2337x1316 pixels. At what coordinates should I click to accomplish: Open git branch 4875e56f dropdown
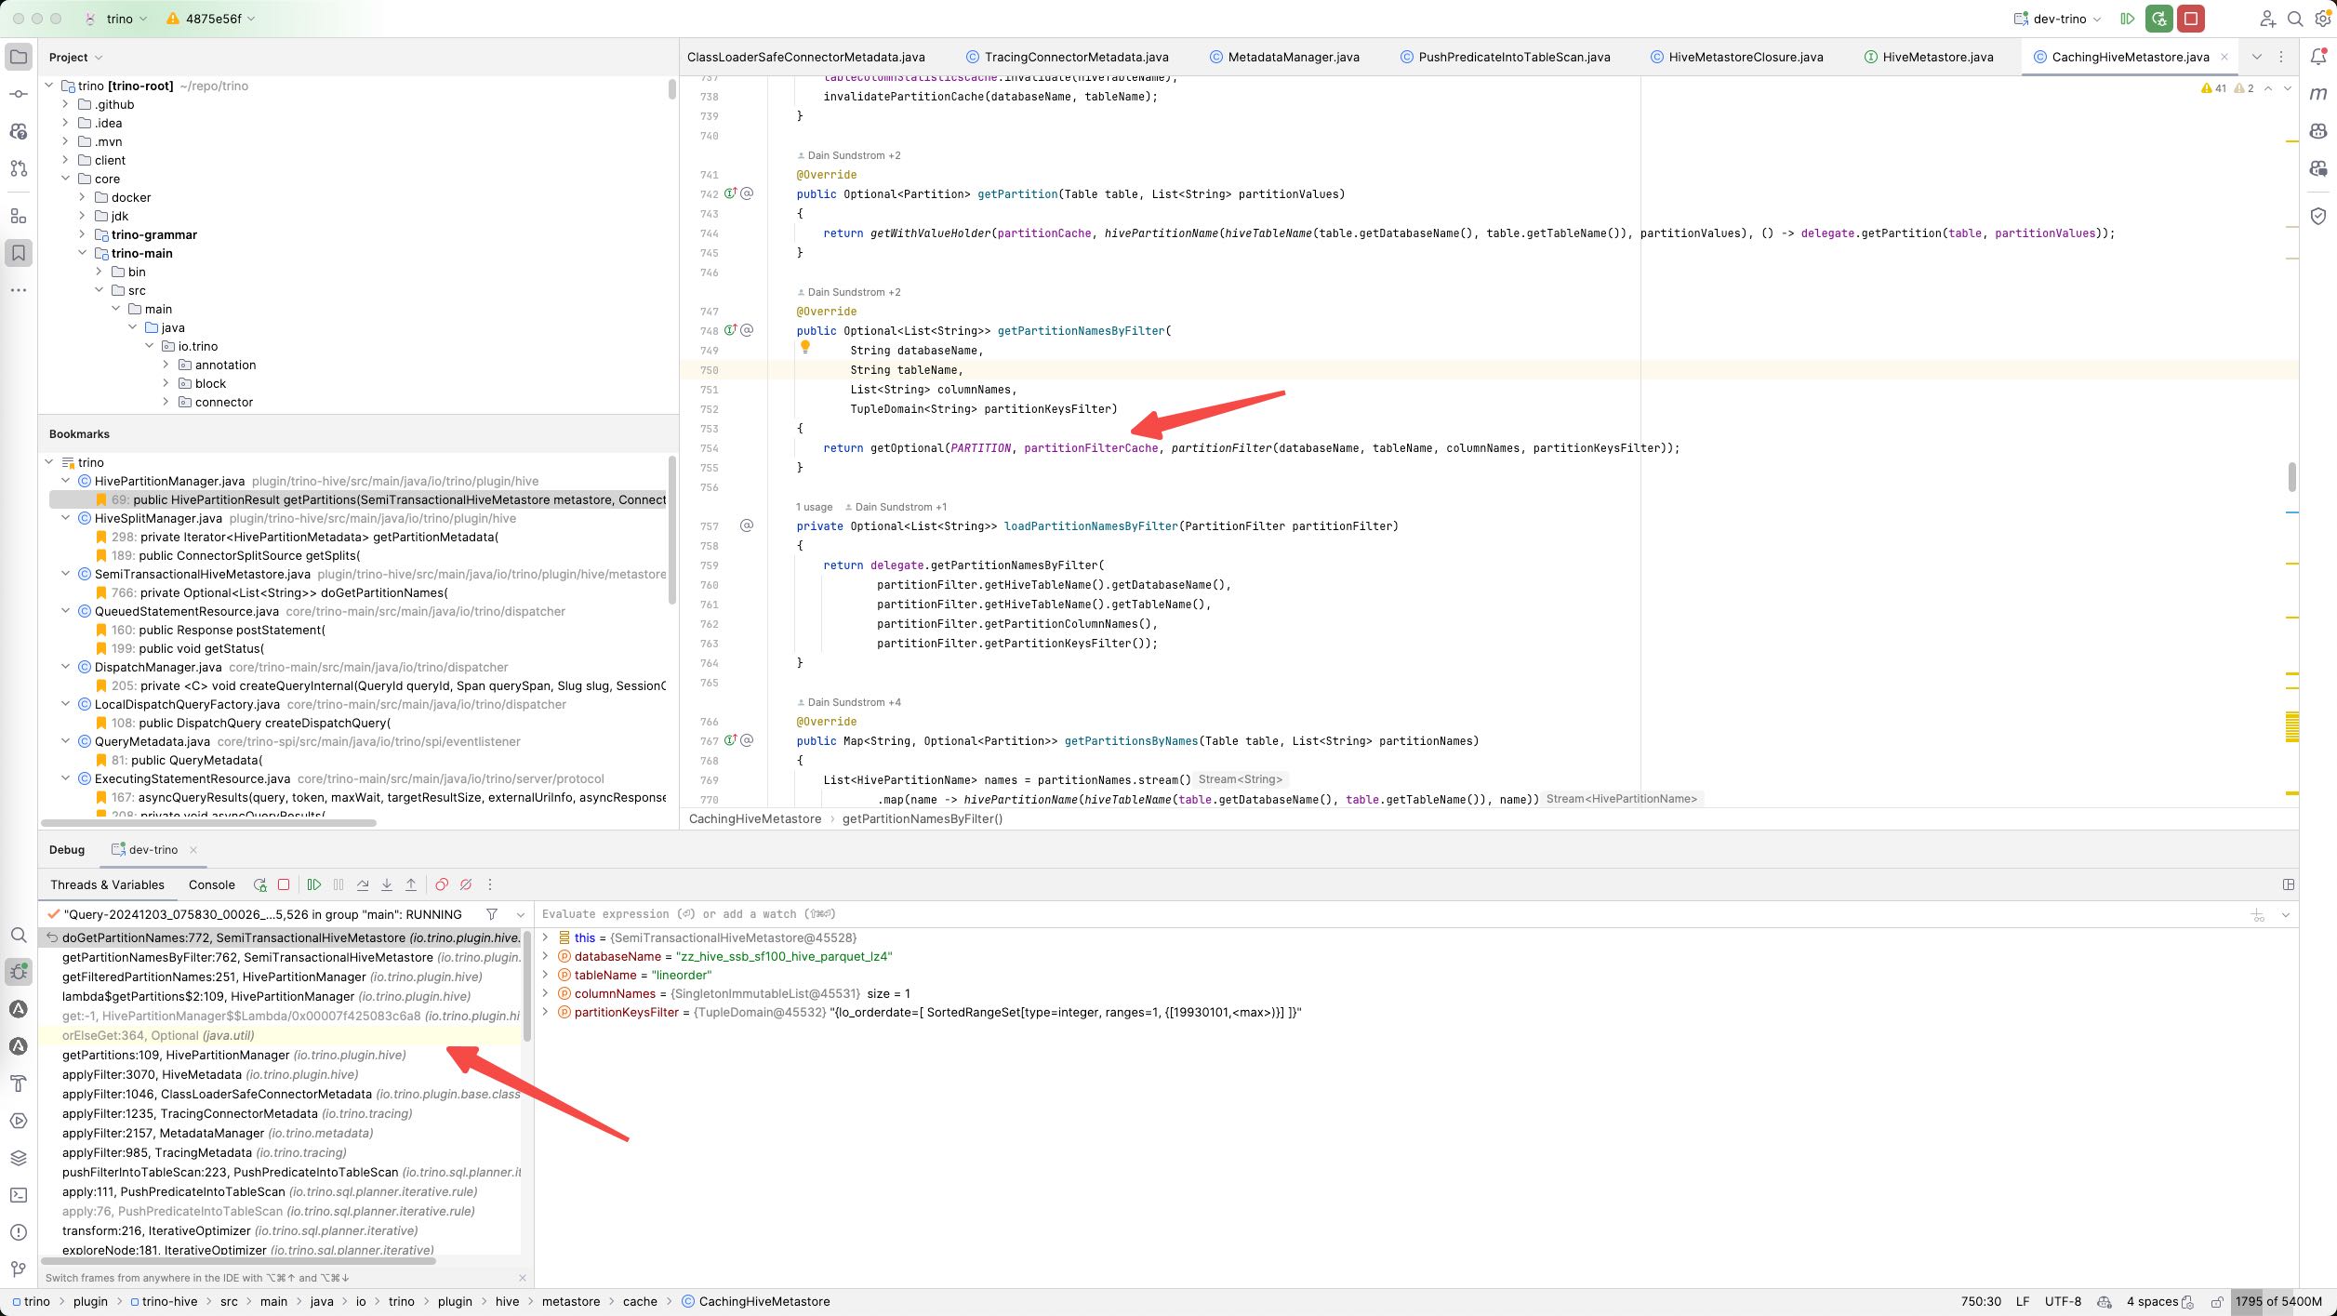pyautogui.click(x=211, y=19)
